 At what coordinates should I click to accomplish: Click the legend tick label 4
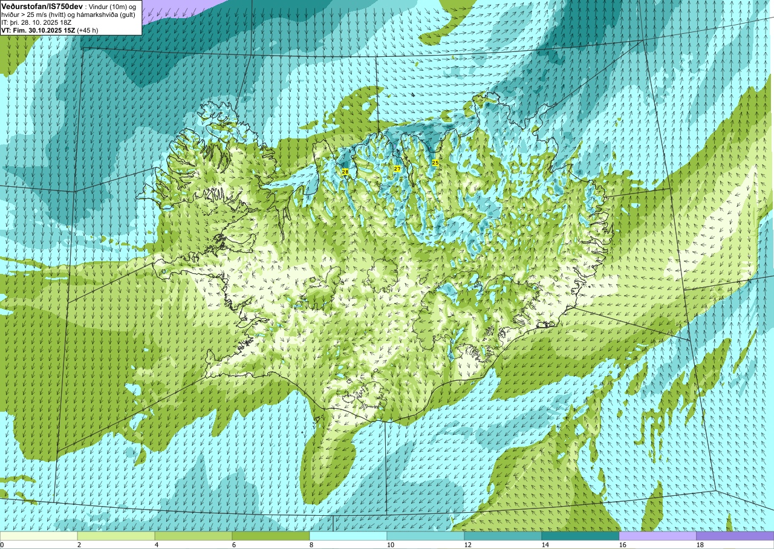coord(157,545)
